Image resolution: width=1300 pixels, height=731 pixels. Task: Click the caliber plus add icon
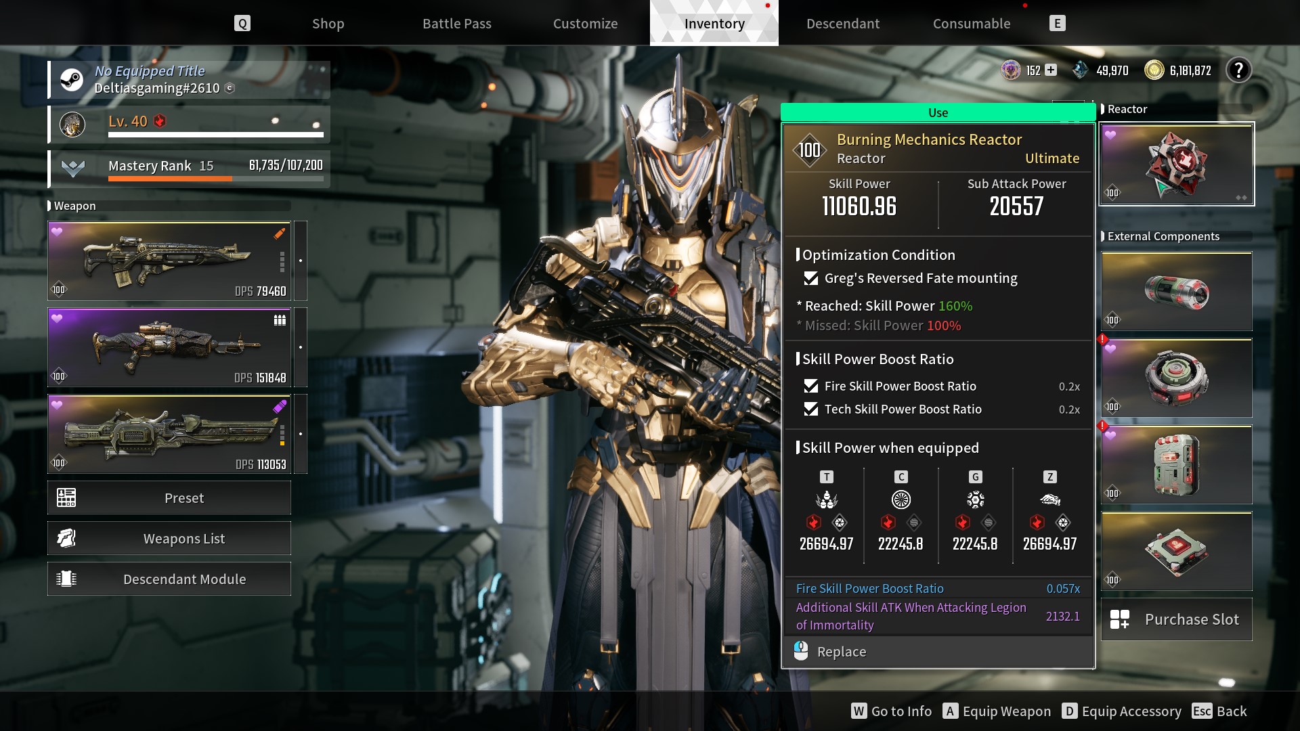coord(1050,70)
